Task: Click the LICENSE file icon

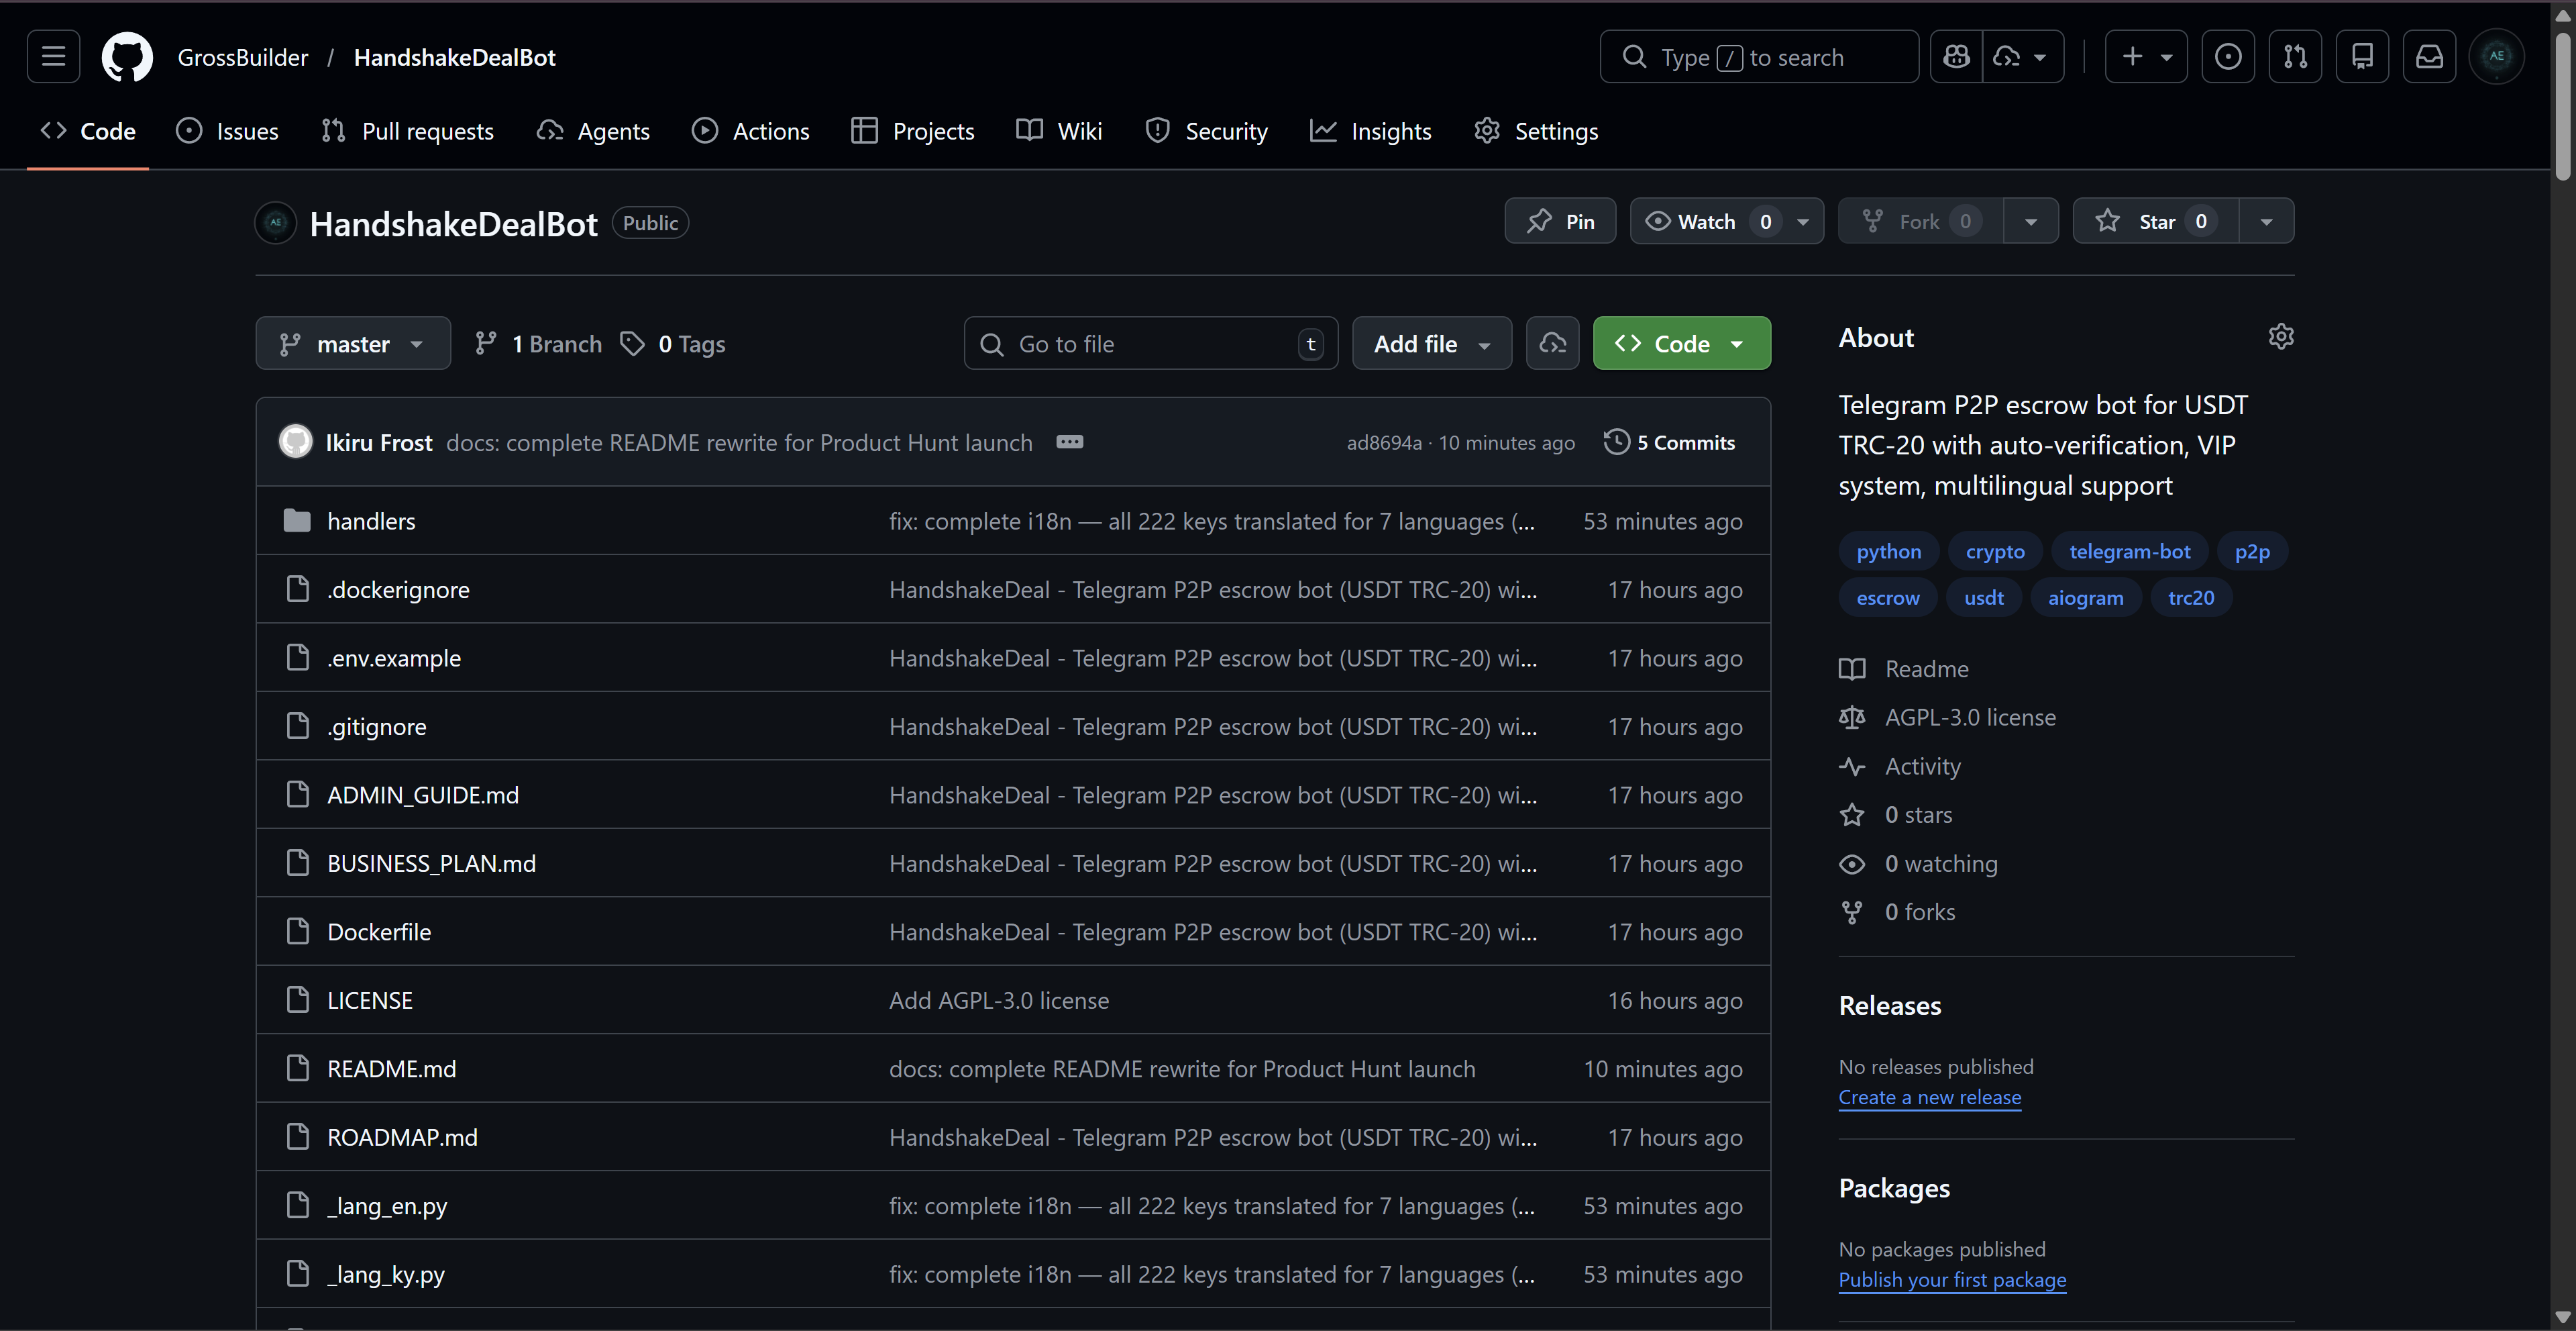Action: [297, 999]
